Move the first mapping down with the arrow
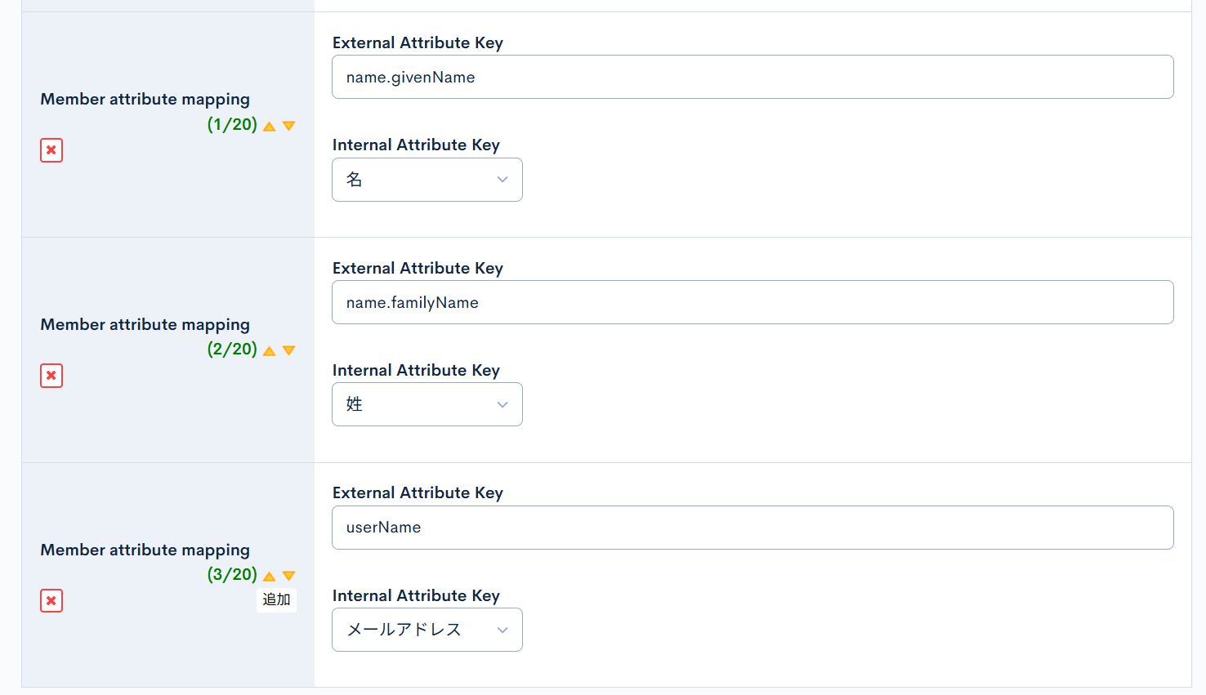 point(288,126)
